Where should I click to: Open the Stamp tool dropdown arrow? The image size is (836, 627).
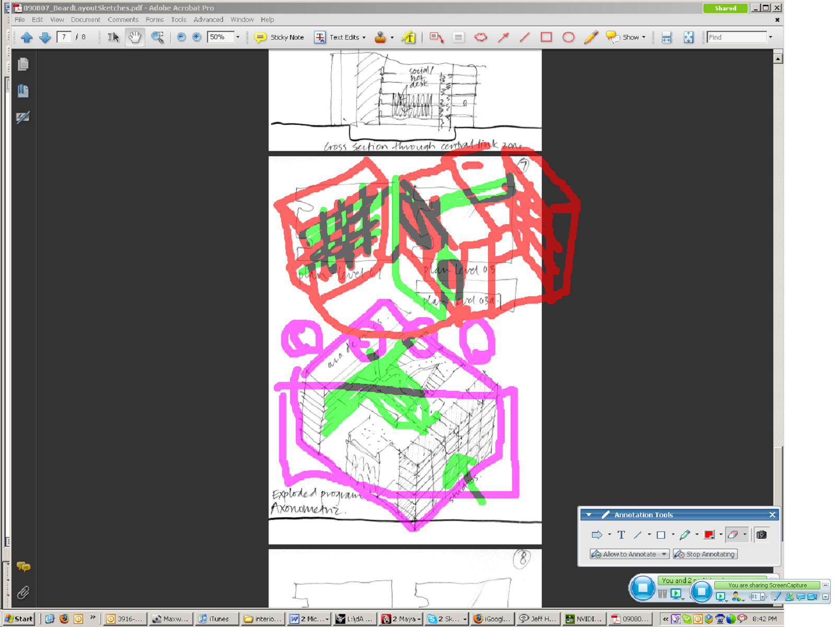[392, 38]
